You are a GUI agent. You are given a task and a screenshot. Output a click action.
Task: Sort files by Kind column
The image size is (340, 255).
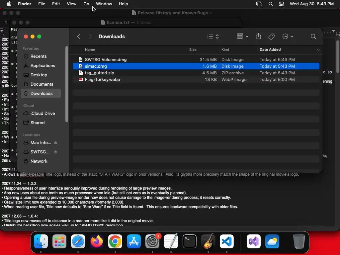tap(225, 49)
